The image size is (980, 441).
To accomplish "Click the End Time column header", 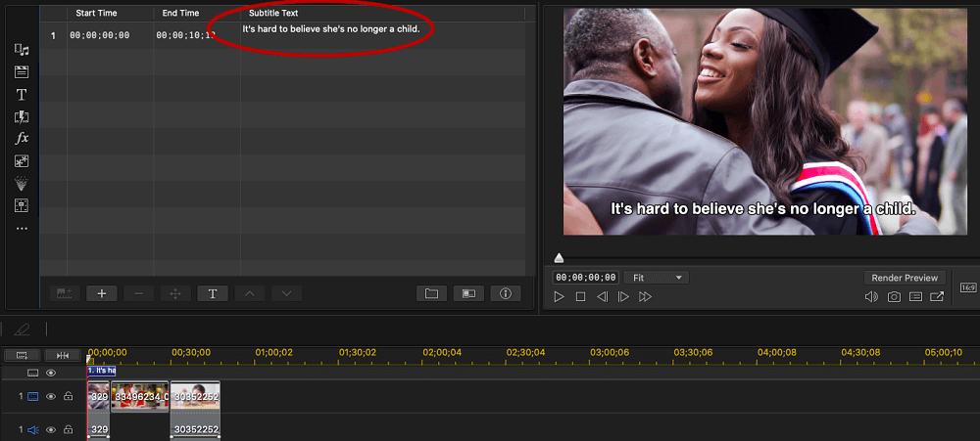I will click(x=180, y=13).
